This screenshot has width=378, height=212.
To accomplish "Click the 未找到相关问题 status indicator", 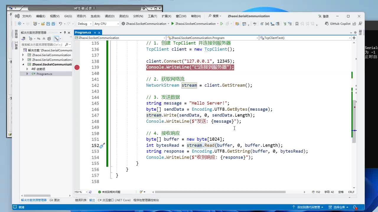I will tap(109, 192).
